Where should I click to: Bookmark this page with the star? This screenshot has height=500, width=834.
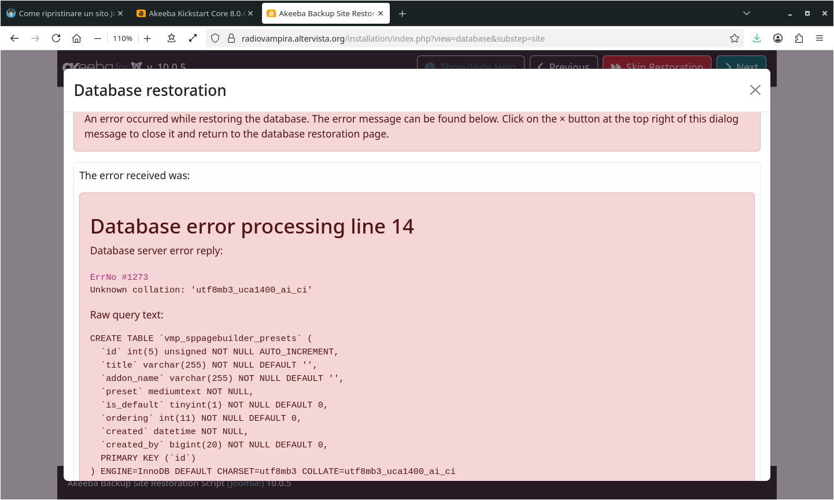(735, 38)
